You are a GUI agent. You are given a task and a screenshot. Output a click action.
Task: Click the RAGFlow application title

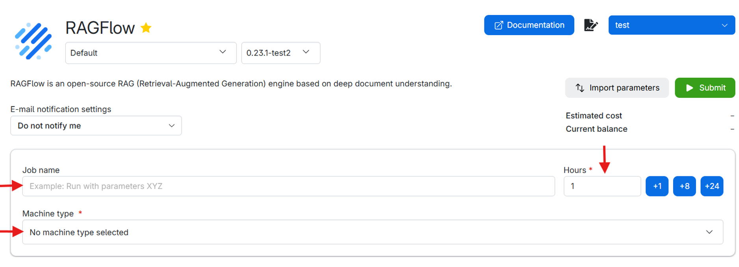(x=100, y=28)
